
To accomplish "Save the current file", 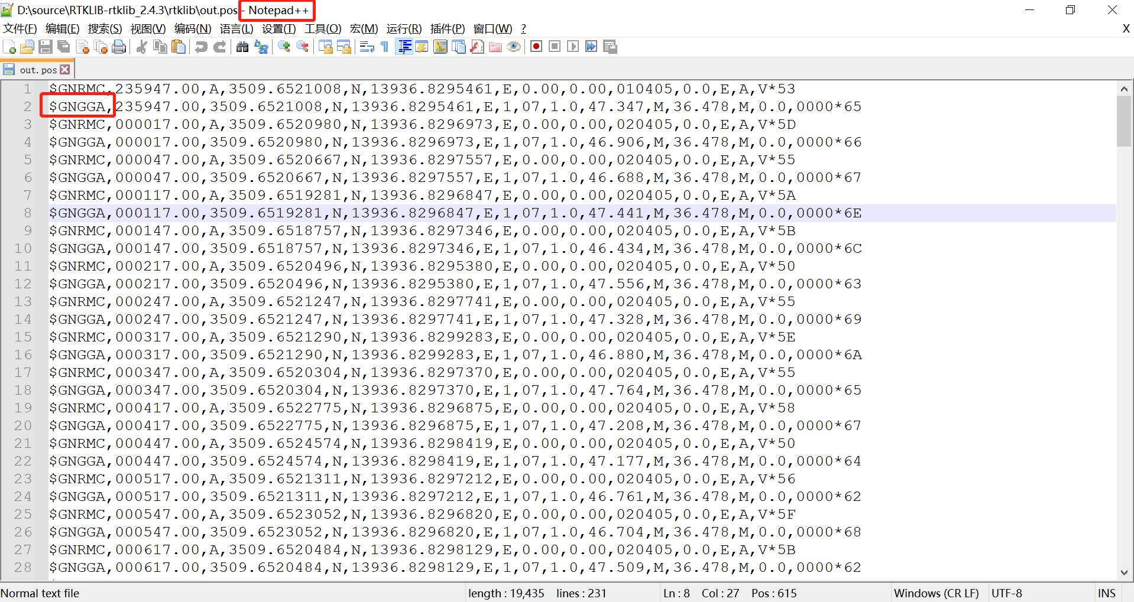I will pos(46,47).
